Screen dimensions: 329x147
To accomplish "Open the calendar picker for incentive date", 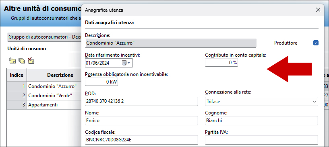I will (x=126, y=63).
